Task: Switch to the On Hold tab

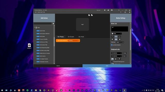Action: (x=81, y=37)
